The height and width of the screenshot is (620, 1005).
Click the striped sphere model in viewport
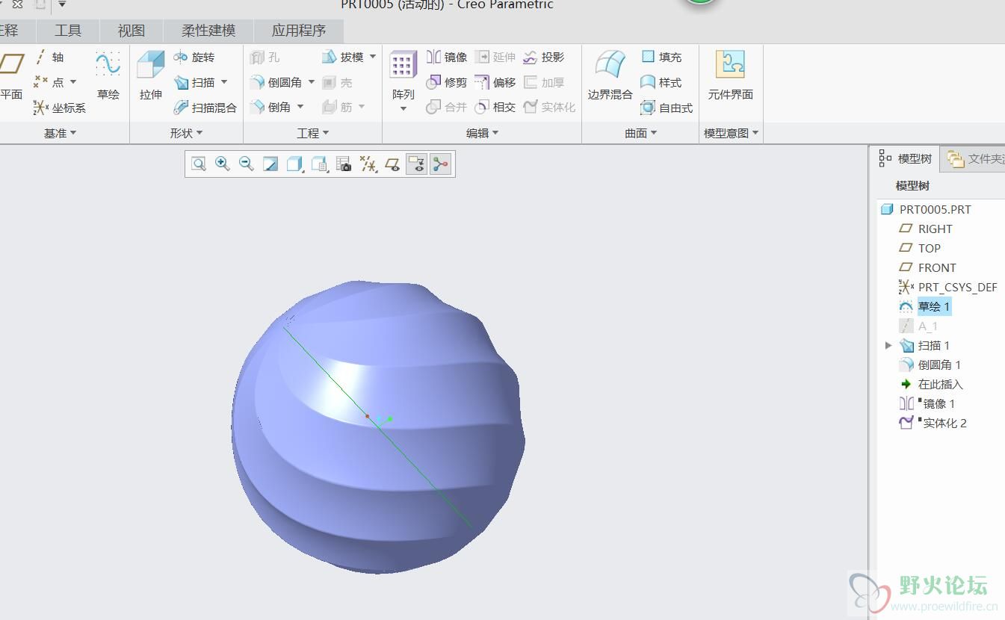click(x=378, y=427)
